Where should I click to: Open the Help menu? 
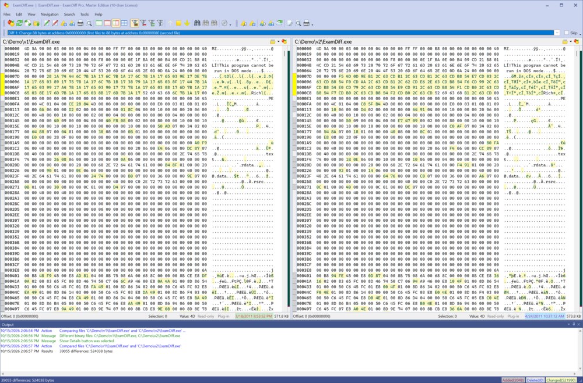(98, 14)
